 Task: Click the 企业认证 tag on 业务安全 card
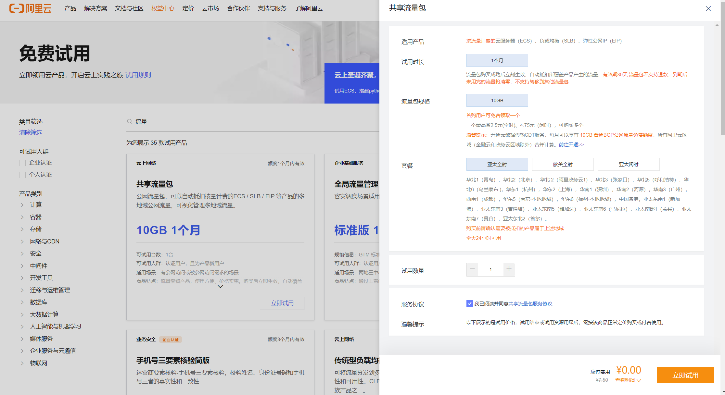click(171, 339)
